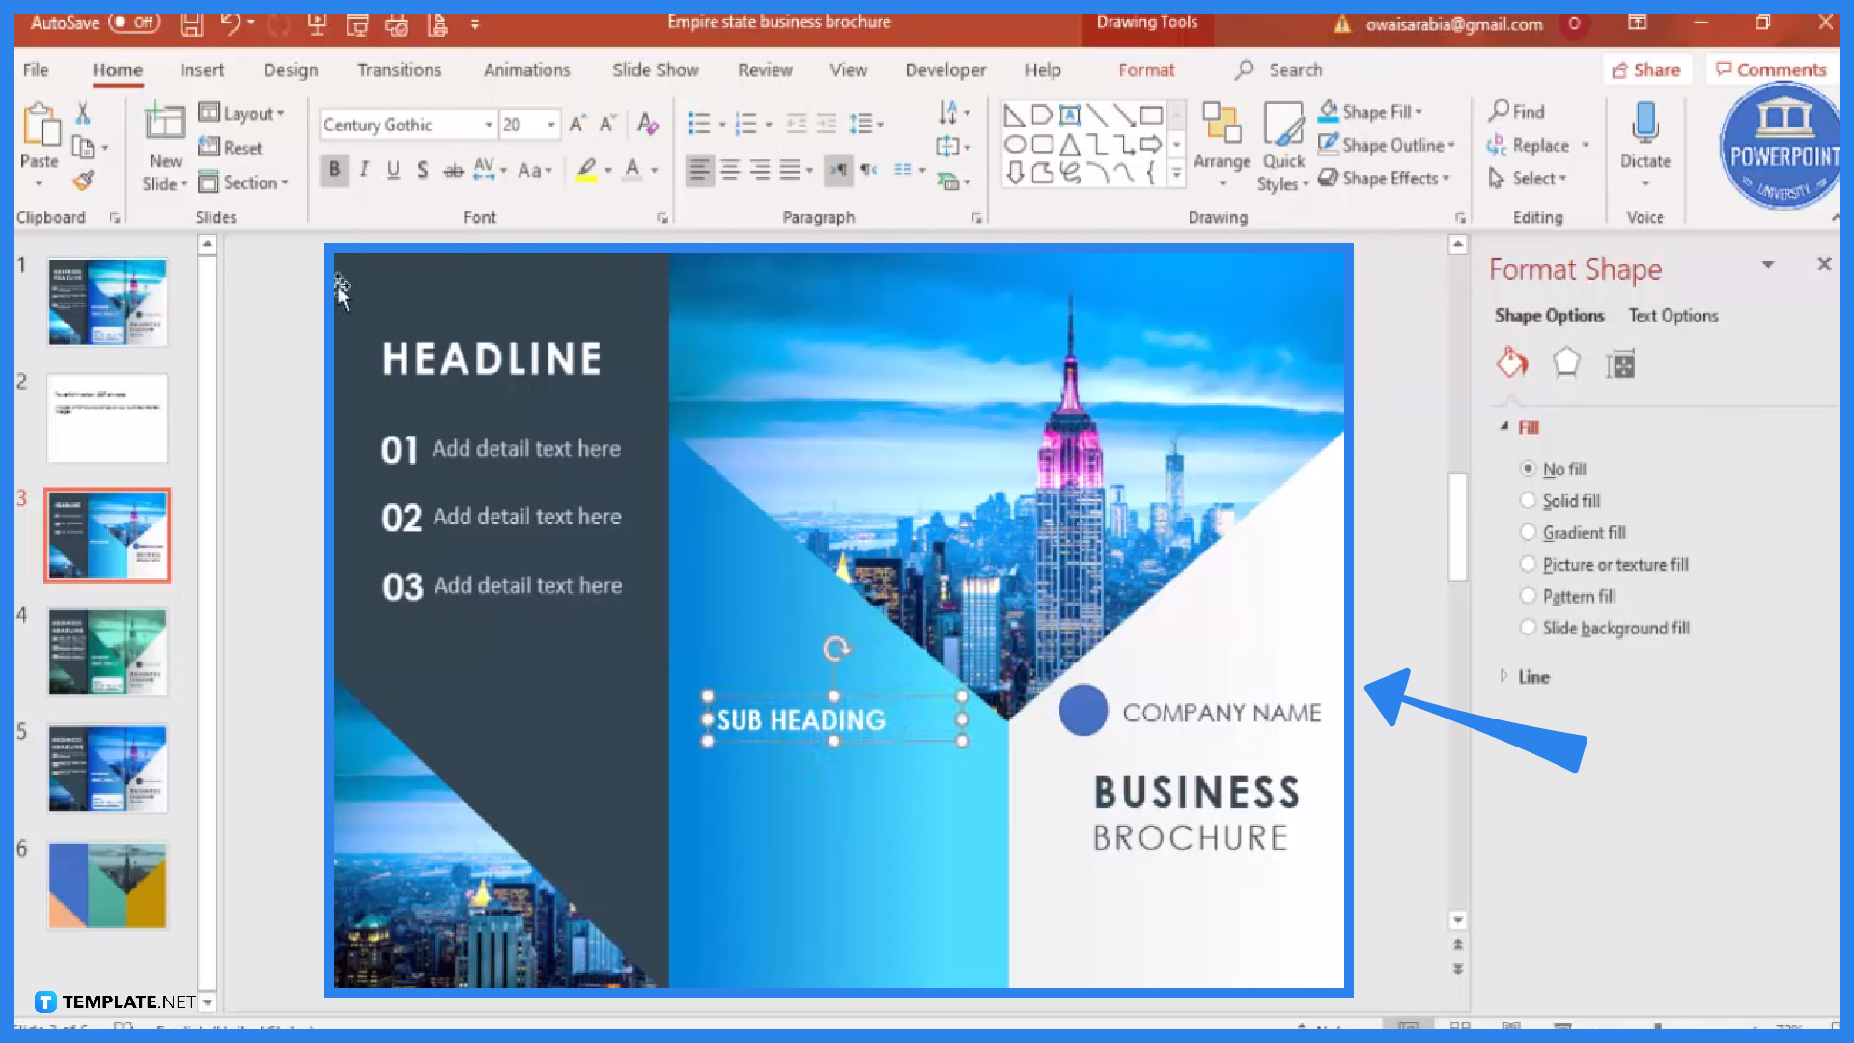
Task: Switch to the Insert ribbon tab
Action: (x=202, y=70)
